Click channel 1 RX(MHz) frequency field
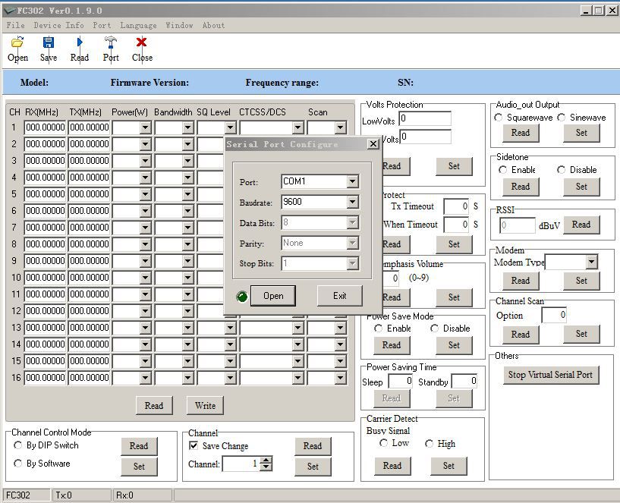The image size is (620, 503). tap(45, 127)
